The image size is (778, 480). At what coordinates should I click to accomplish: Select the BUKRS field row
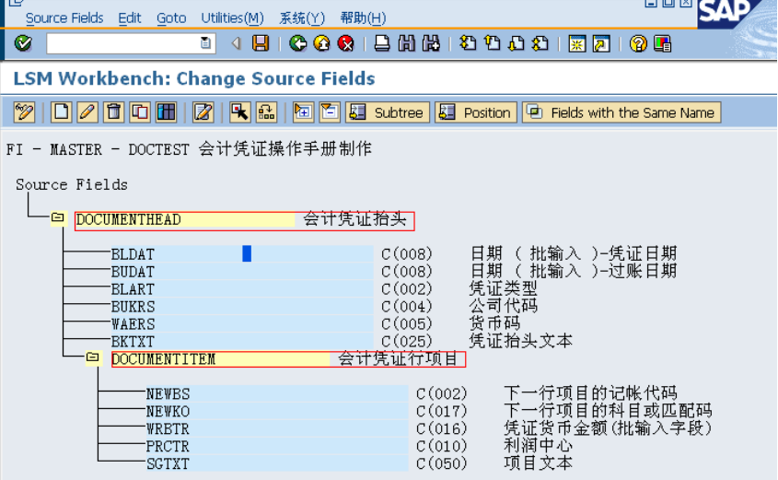pyautogui.click(x=241, y=306)
